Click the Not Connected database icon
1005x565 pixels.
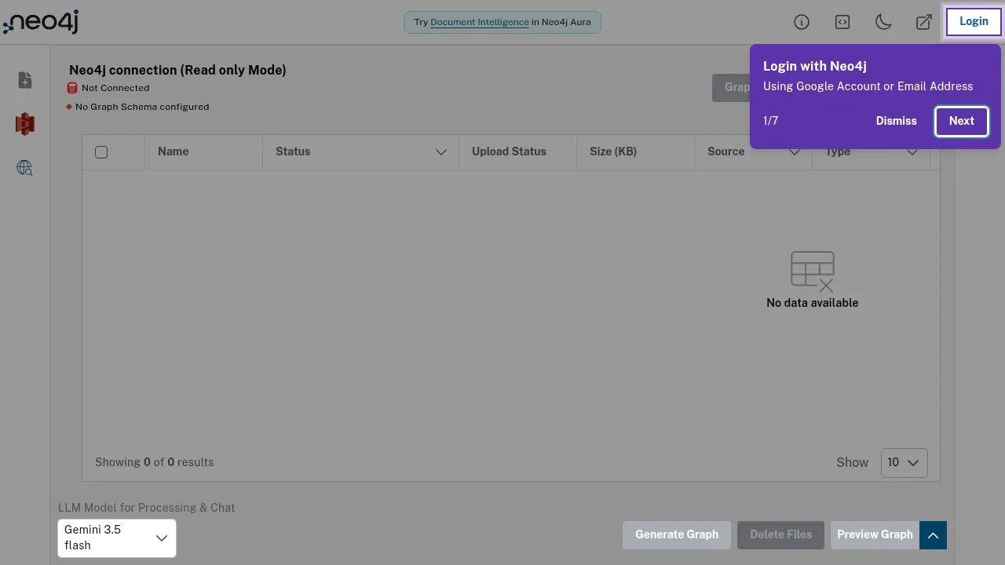pyautogui.click(x=72, y=88)
